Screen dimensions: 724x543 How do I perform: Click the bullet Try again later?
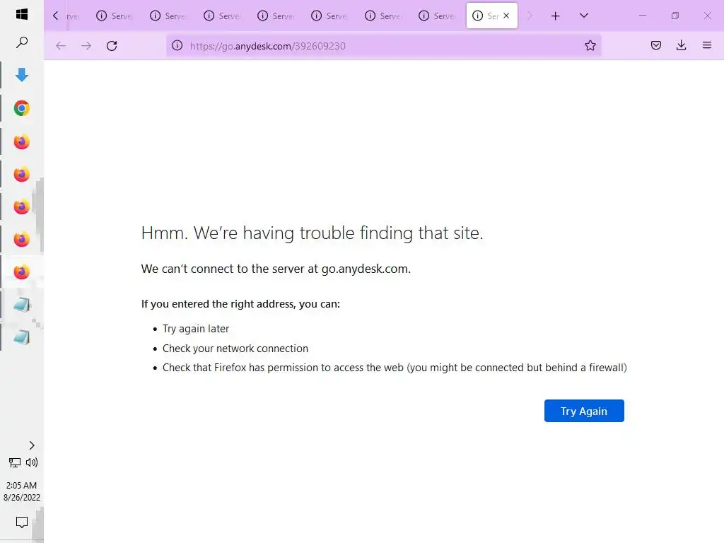(196, 329)
